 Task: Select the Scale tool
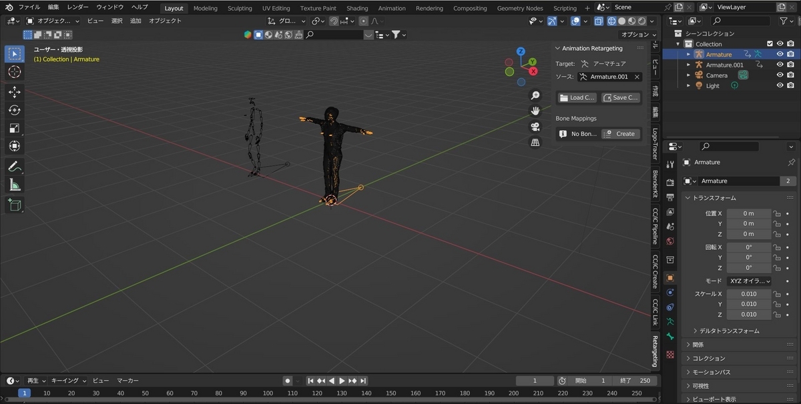coord(14,128)
